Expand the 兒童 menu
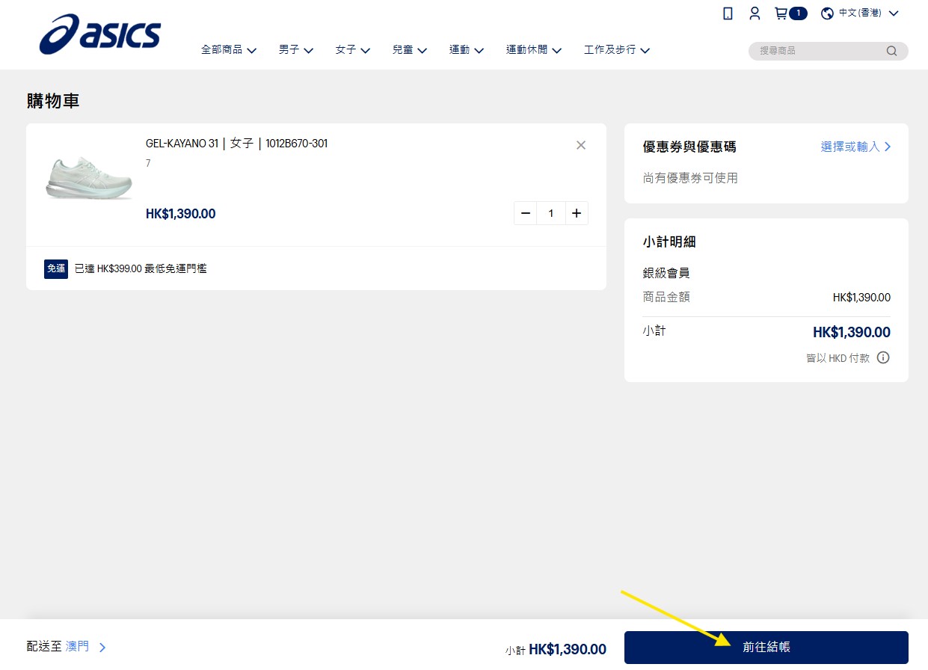The width and height of the screenshot is (928, 670). point(410,50)
